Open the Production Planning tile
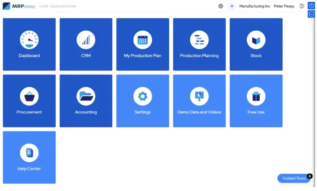 199,44
